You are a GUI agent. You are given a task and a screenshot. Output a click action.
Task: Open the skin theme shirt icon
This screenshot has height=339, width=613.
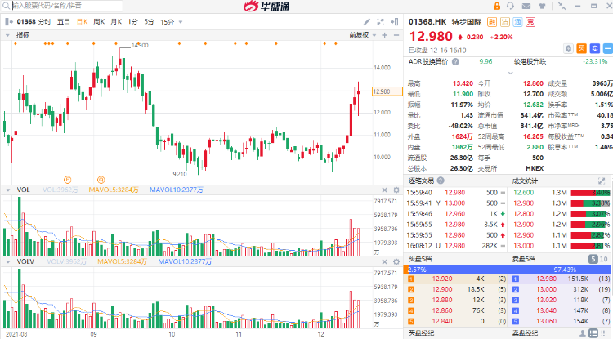[542, 6]
